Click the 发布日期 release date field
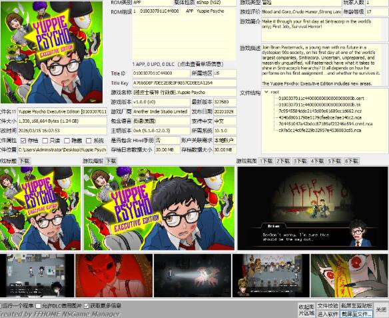This screenshot has width=389, height=318. coord(224,112)
